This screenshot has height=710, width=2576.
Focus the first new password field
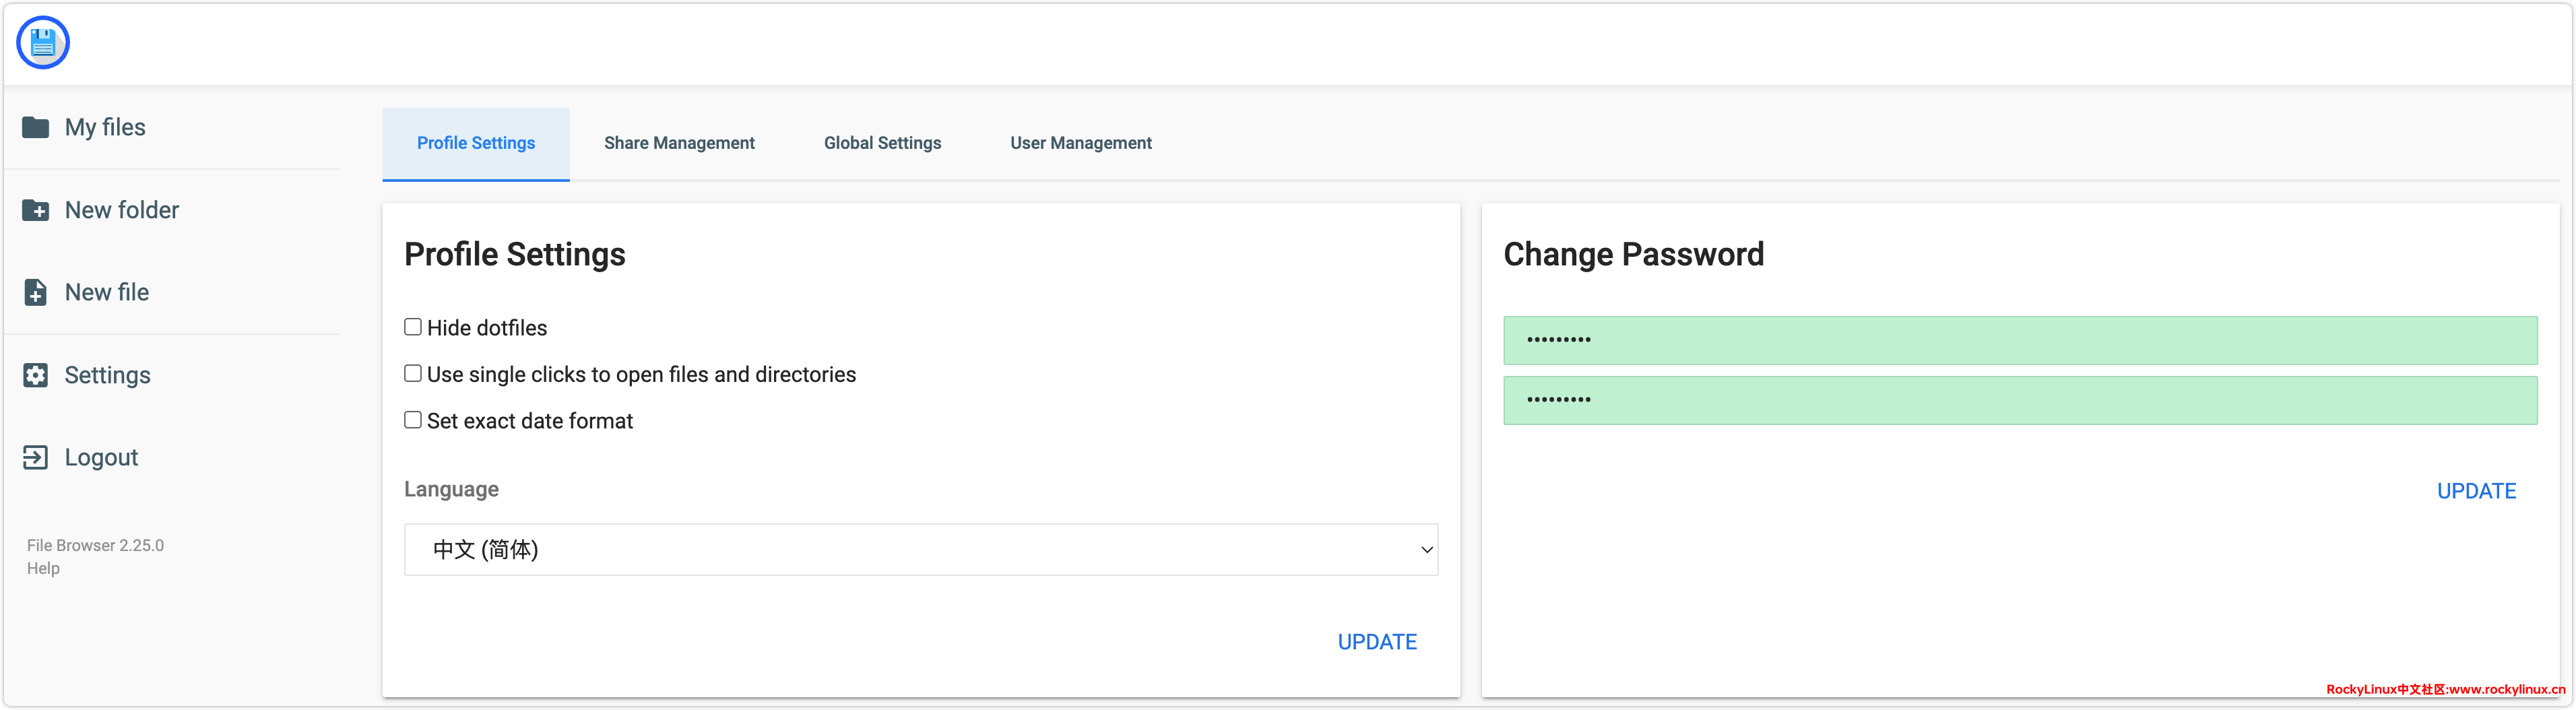click(2020, 340)
